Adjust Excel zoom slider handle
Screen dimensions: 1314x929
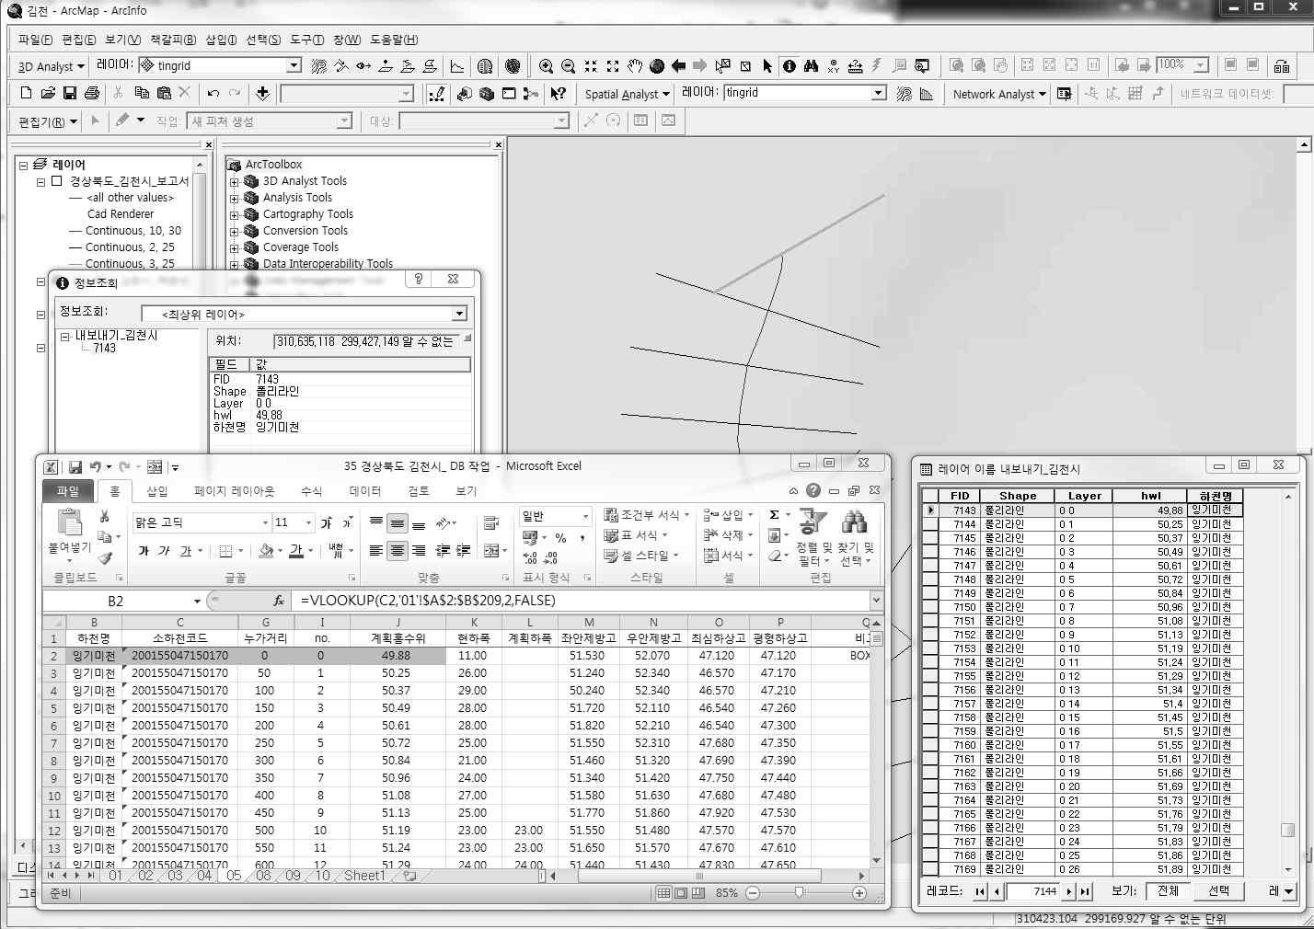799,892
